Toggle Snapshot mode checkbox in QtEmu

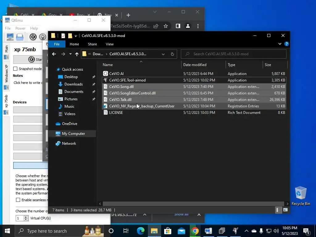coord(15,69)
